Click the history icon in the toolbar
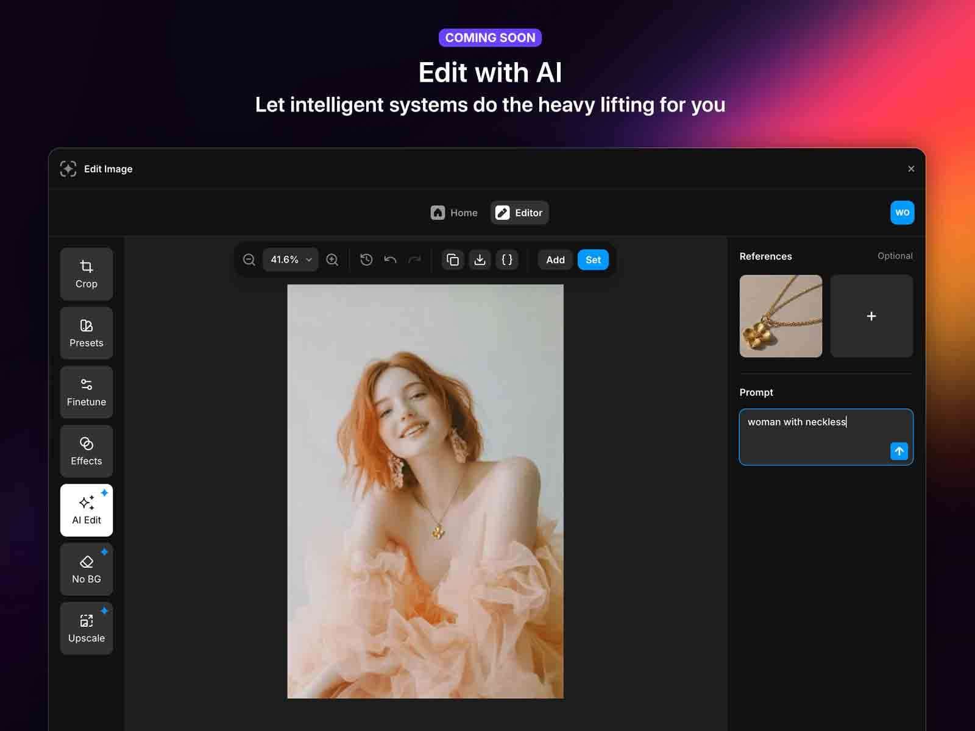 coord(366,260)
